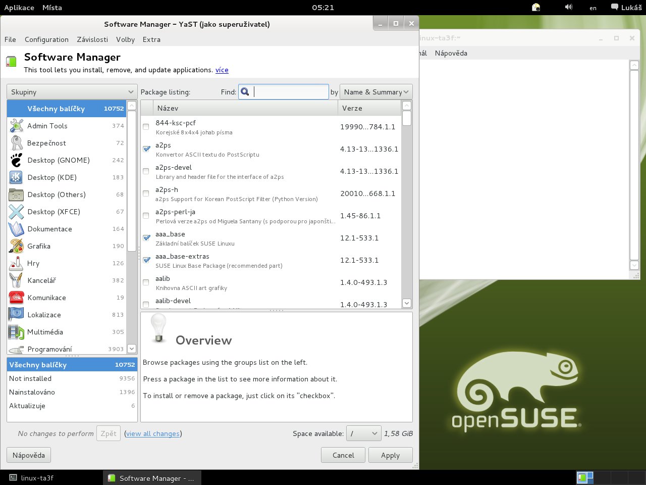
Task: Click the groups list scroll up arrow
Action: tap(132, 106)
